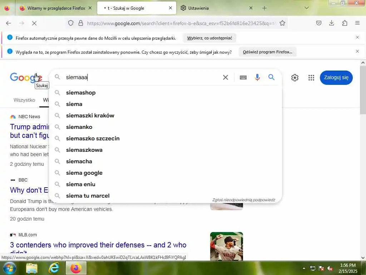Open the Extensions puzzle icon
Viewport: 366px width, 275px height.
[345, 23]
